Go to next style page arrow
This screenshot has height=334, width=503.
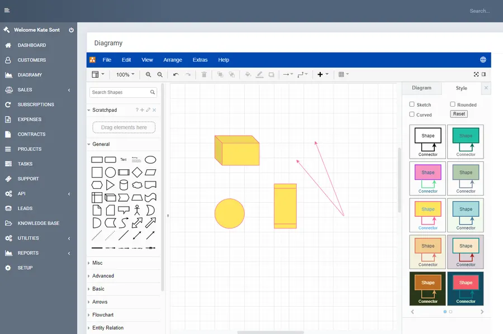(482, 312)
